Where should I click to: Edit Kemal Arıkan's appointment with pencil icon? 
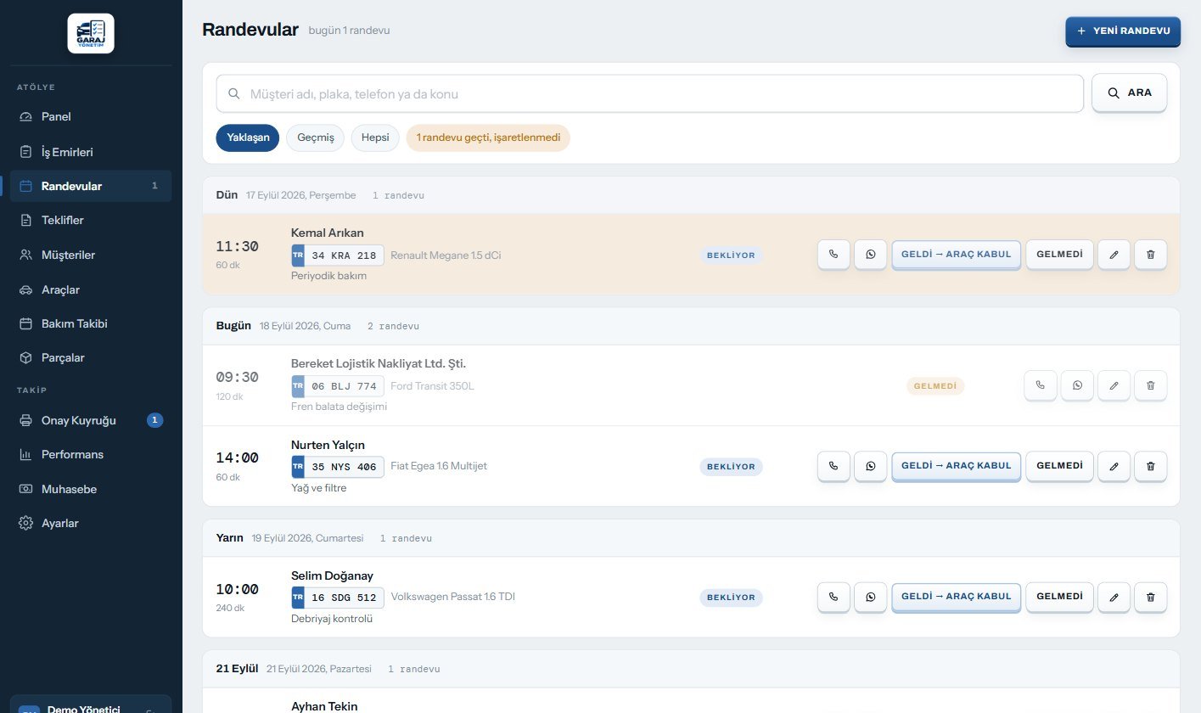1114,255
